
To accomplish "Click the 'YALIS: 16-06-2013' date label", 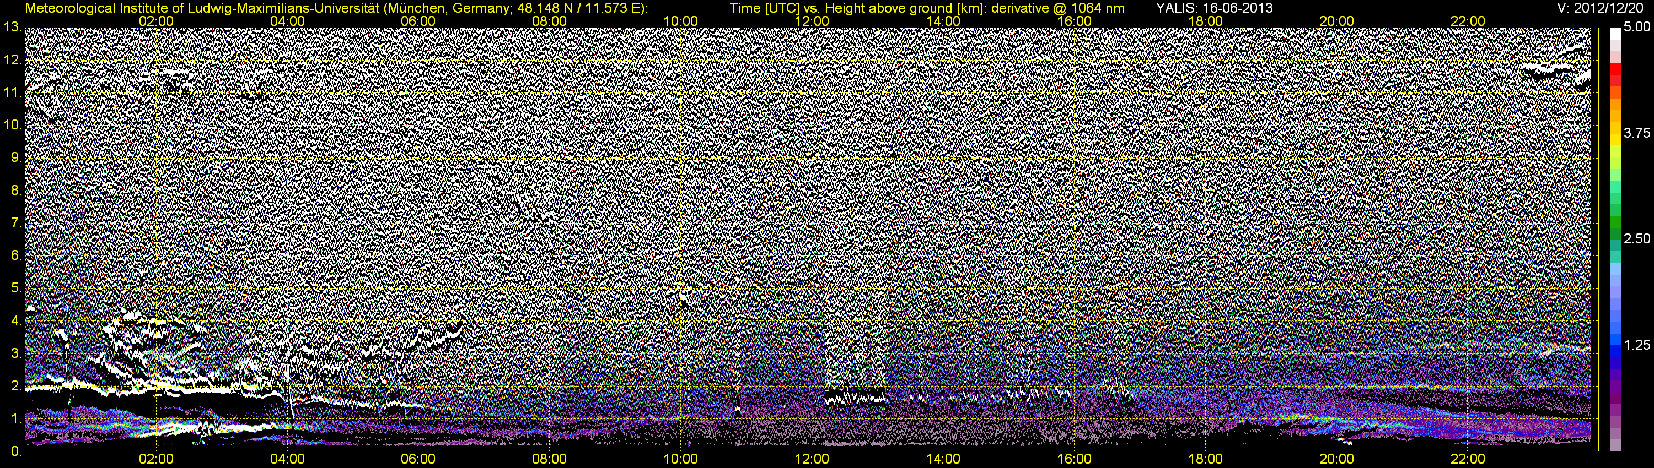I will click(1214, 8).
